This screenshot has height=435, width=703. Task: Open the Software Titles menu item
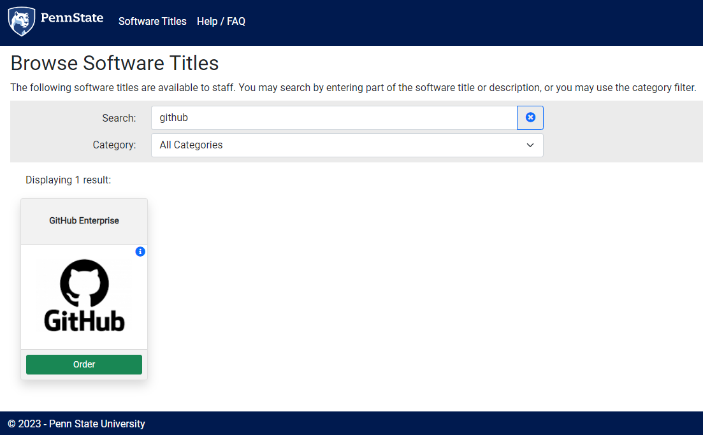pyautogui.click(x=152, y=21)
